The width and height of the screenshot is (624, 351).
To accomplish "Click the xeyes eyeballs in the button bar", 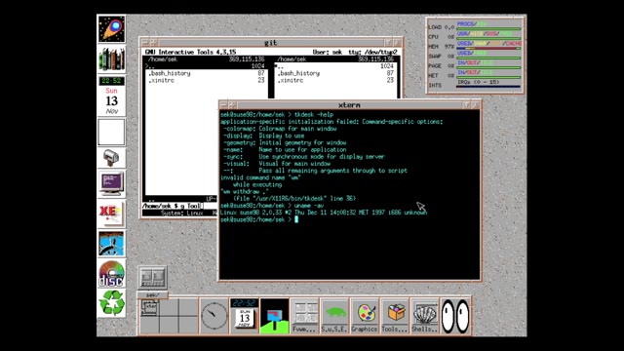I will pyautogui.click(x=455, y=316).
